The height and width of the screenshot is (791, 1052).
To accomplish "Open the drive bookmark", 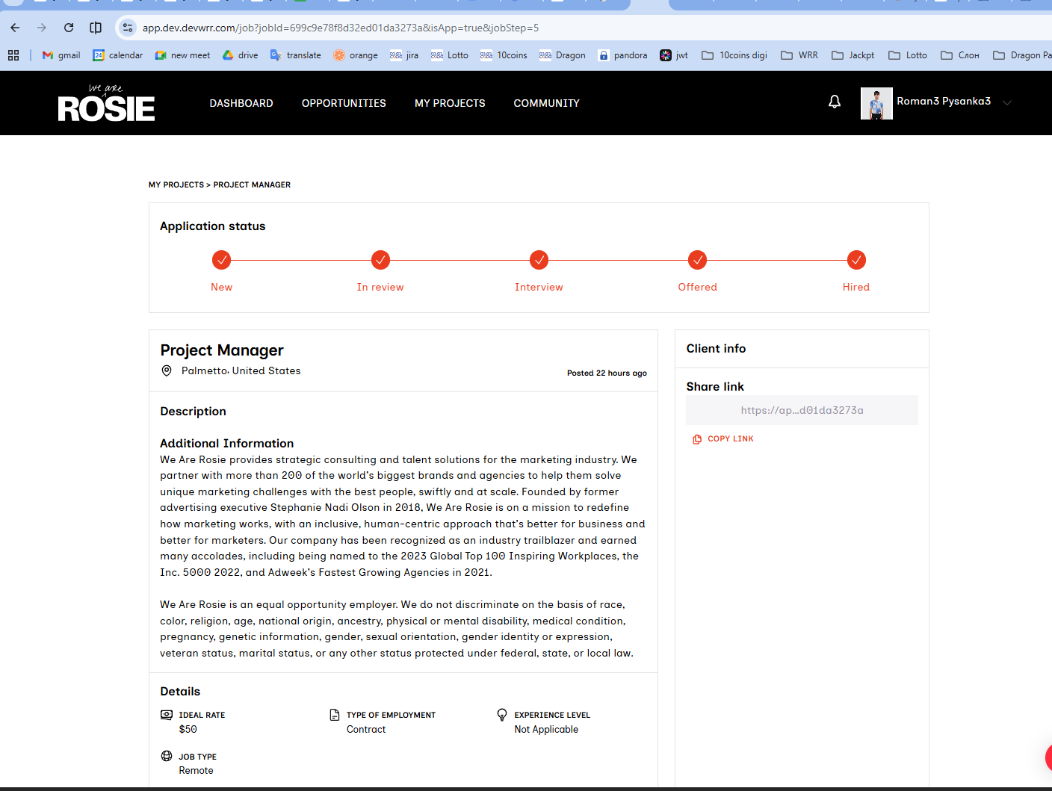I will tap(241, 55).
